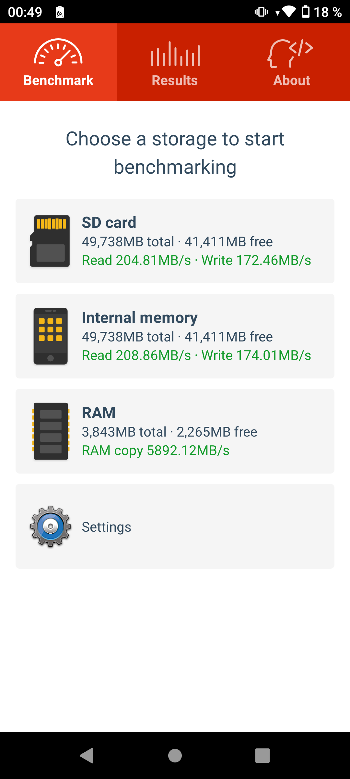
Task: Switch to the Results tab label
Action: pos(175,80)
